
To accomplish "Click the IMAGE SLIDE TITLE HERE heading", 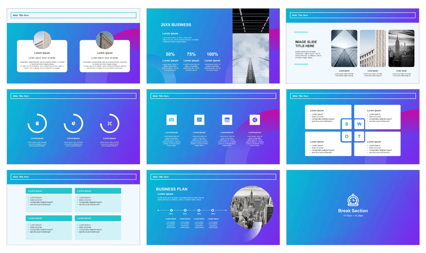I will 306,44.
